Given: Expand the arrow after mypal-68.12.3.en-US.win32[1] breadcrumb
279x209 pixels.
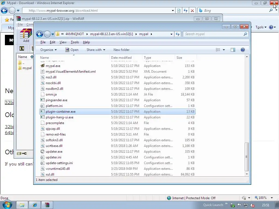Looking at the screenshot, I should [136, 34].
